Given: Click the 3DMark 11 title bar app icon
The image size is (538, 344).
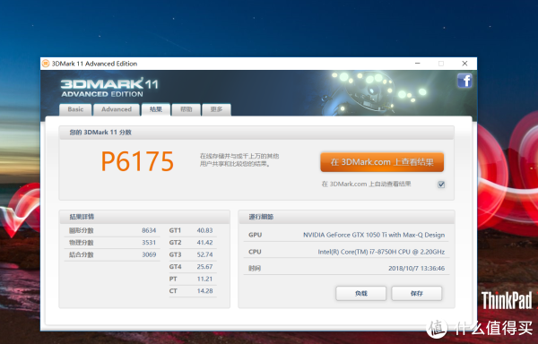Looking at the screenshot, I should click(x=46, y=64).
